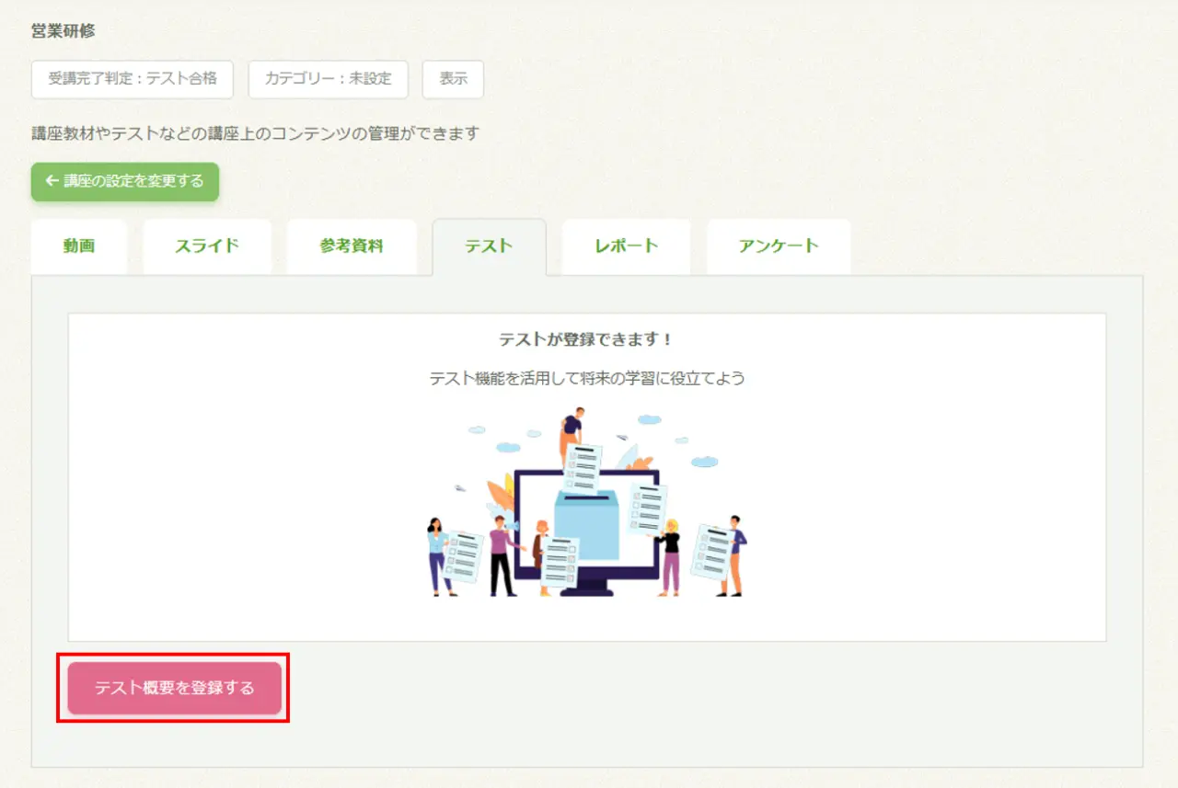
Task: Switch to the スライド (Slides) tab
Action: pos(206,246)
